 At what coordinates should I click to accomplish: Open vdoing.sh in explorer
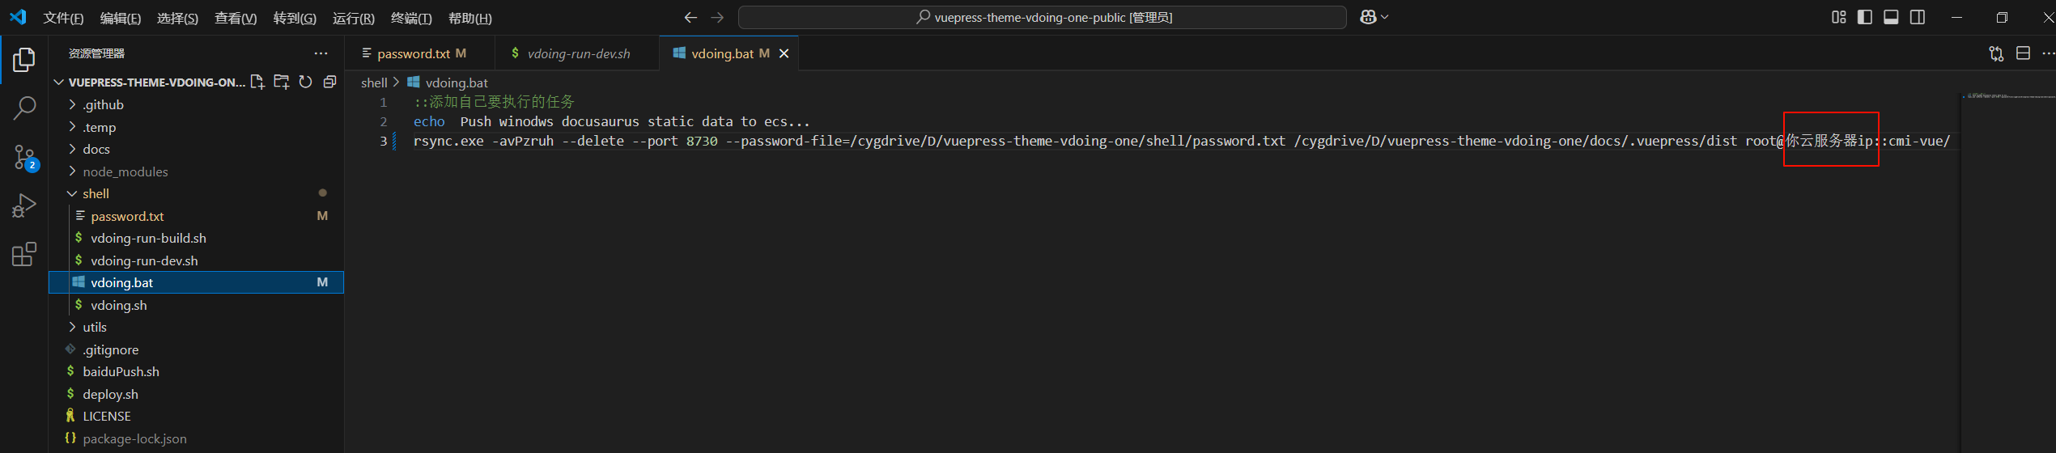tap(196, 305)
